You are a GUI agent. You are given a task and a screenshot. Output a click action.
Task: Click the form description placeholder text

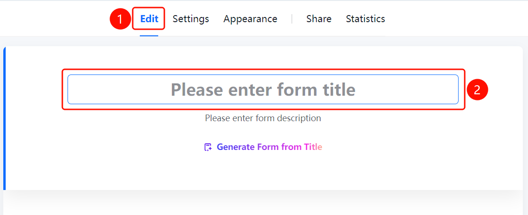point(263,118)
